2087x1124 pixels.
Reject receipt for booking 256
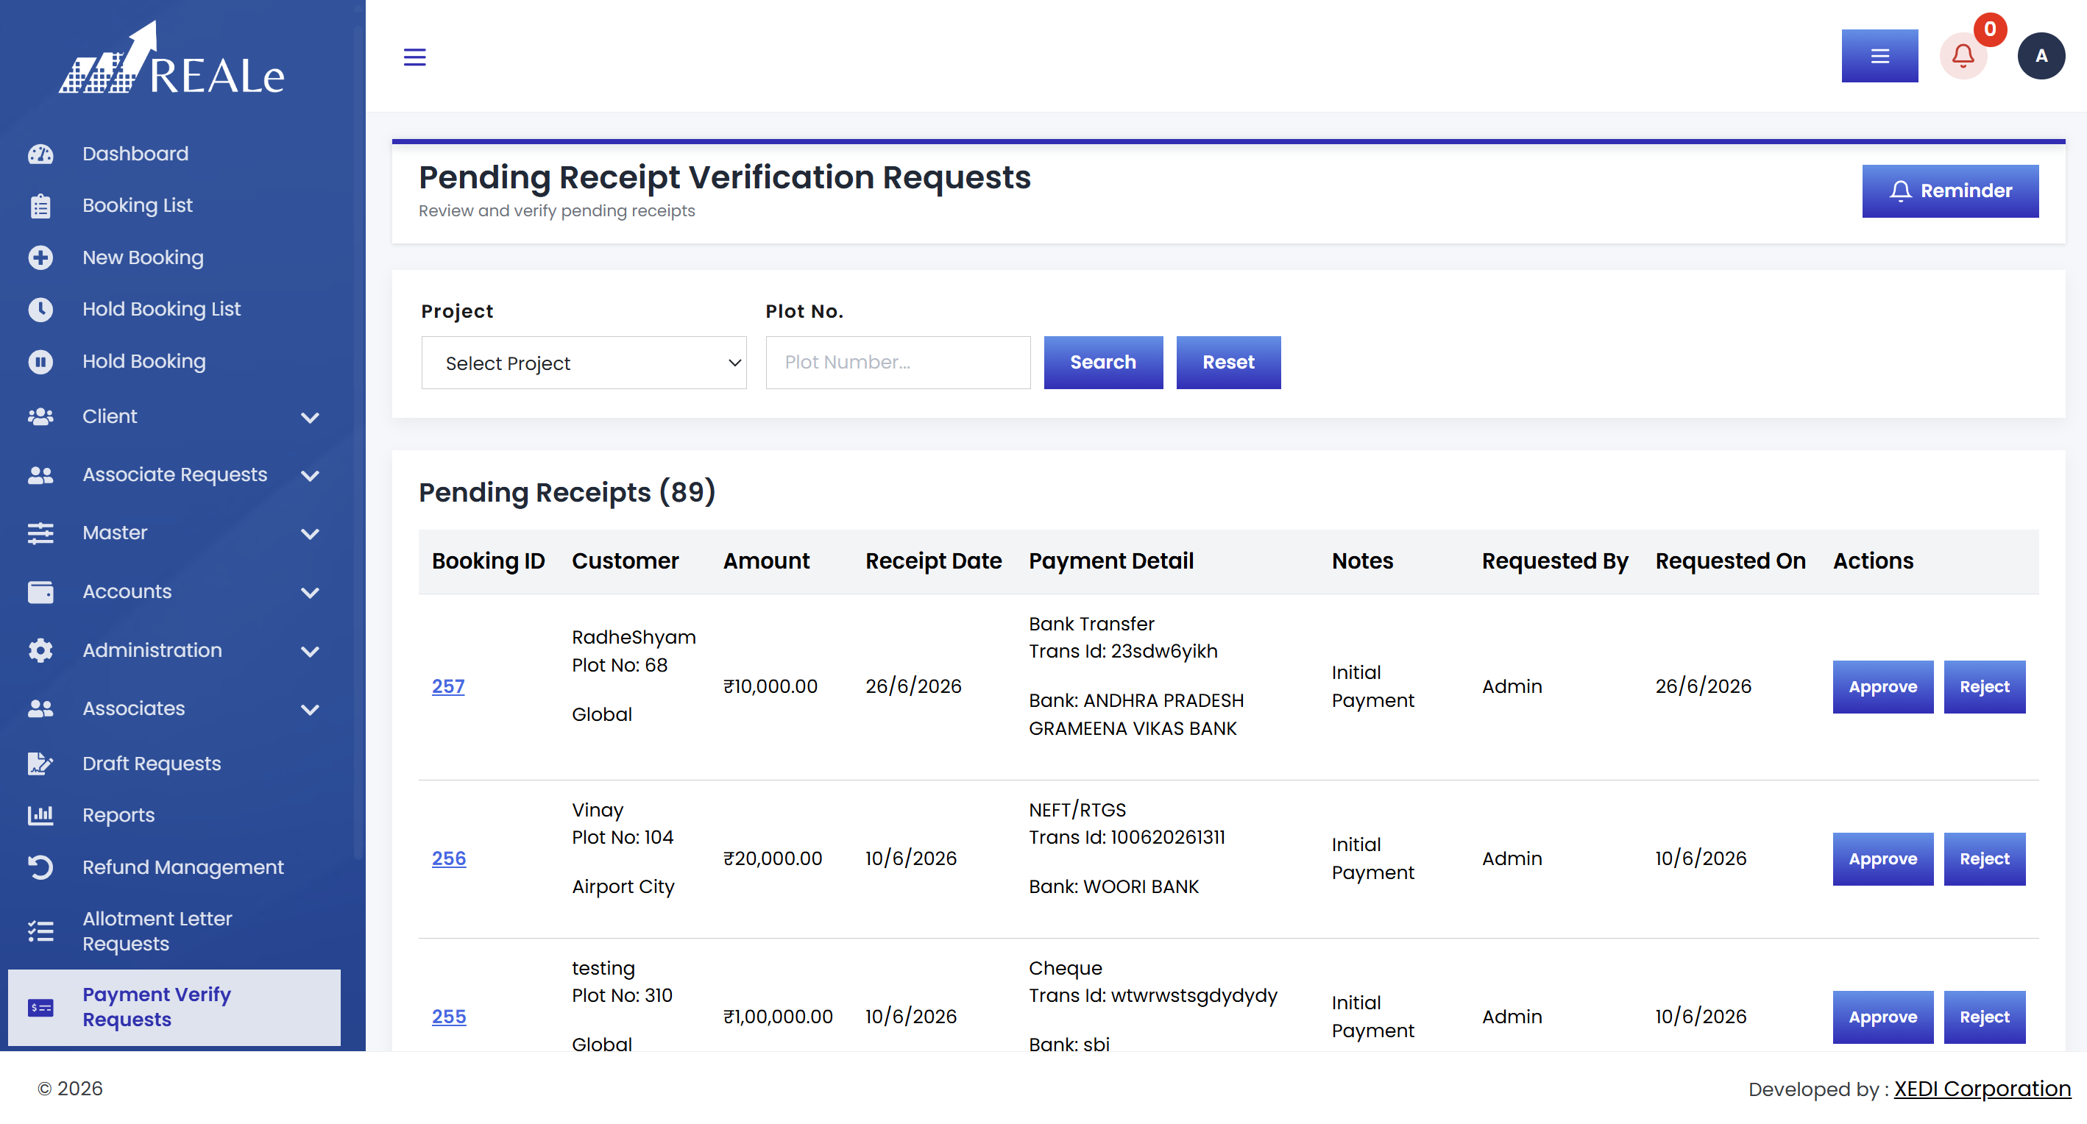click(1984, 859)
